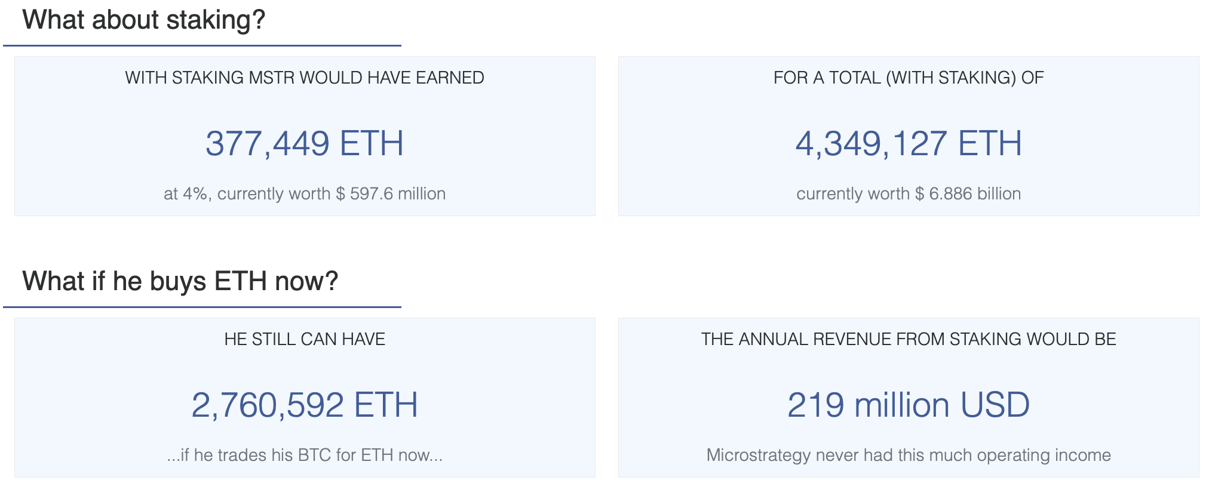The height and width of the screenshot is (480, 1209).
Task: Click the 2,760,592 ETH amount
Action: [305, 405]
